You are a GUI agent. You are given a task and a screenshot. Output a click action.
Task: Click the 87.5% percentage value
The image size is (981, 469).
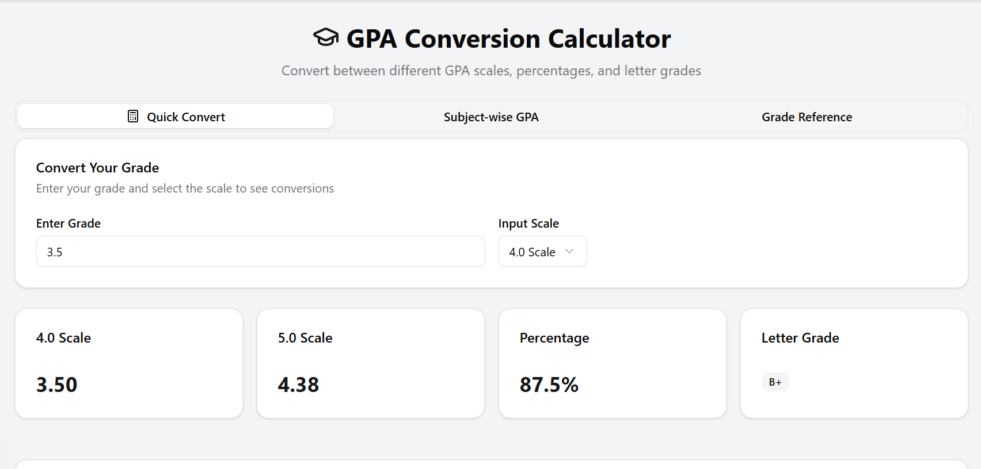click(549, 385)
